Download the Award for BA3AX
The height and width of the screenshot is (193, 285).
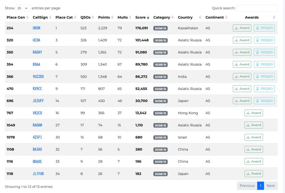point(254,149)
